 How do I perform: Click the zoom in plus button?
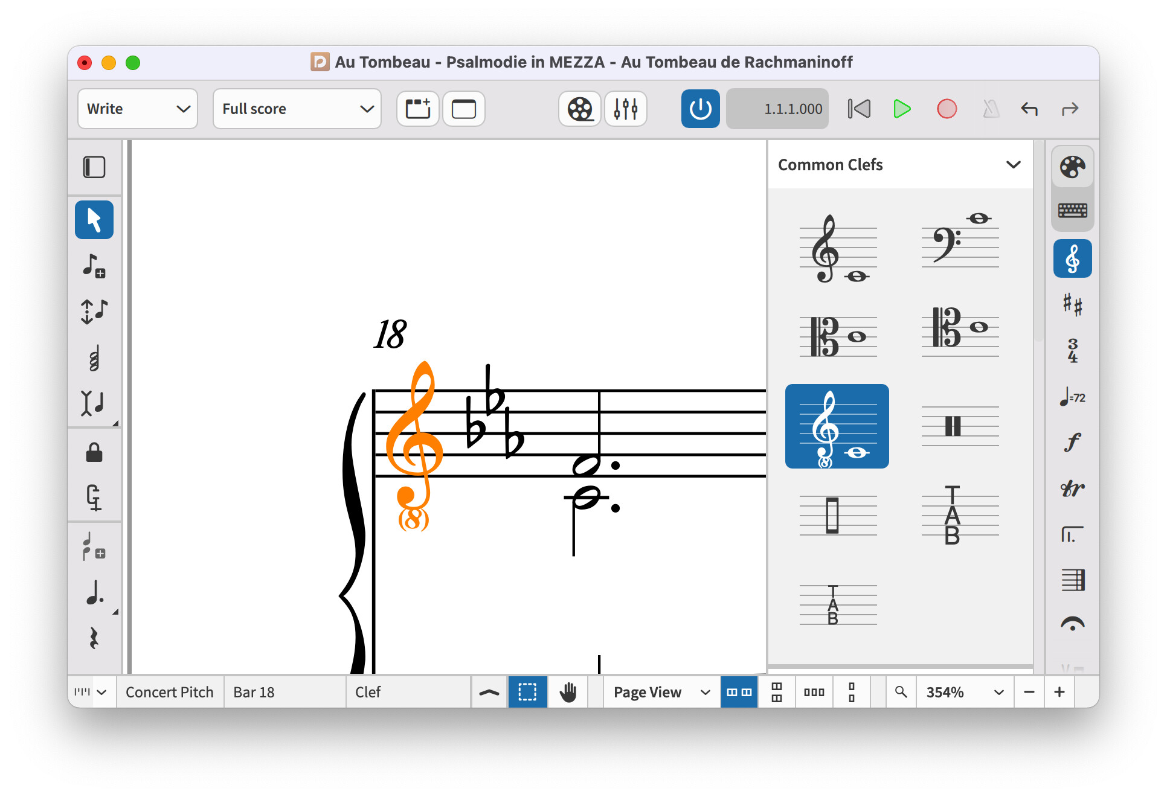1059,693
